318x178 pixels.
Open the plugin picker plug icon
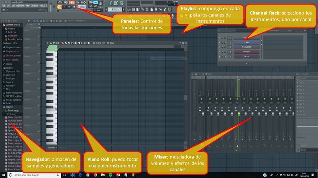pos(156,9)
